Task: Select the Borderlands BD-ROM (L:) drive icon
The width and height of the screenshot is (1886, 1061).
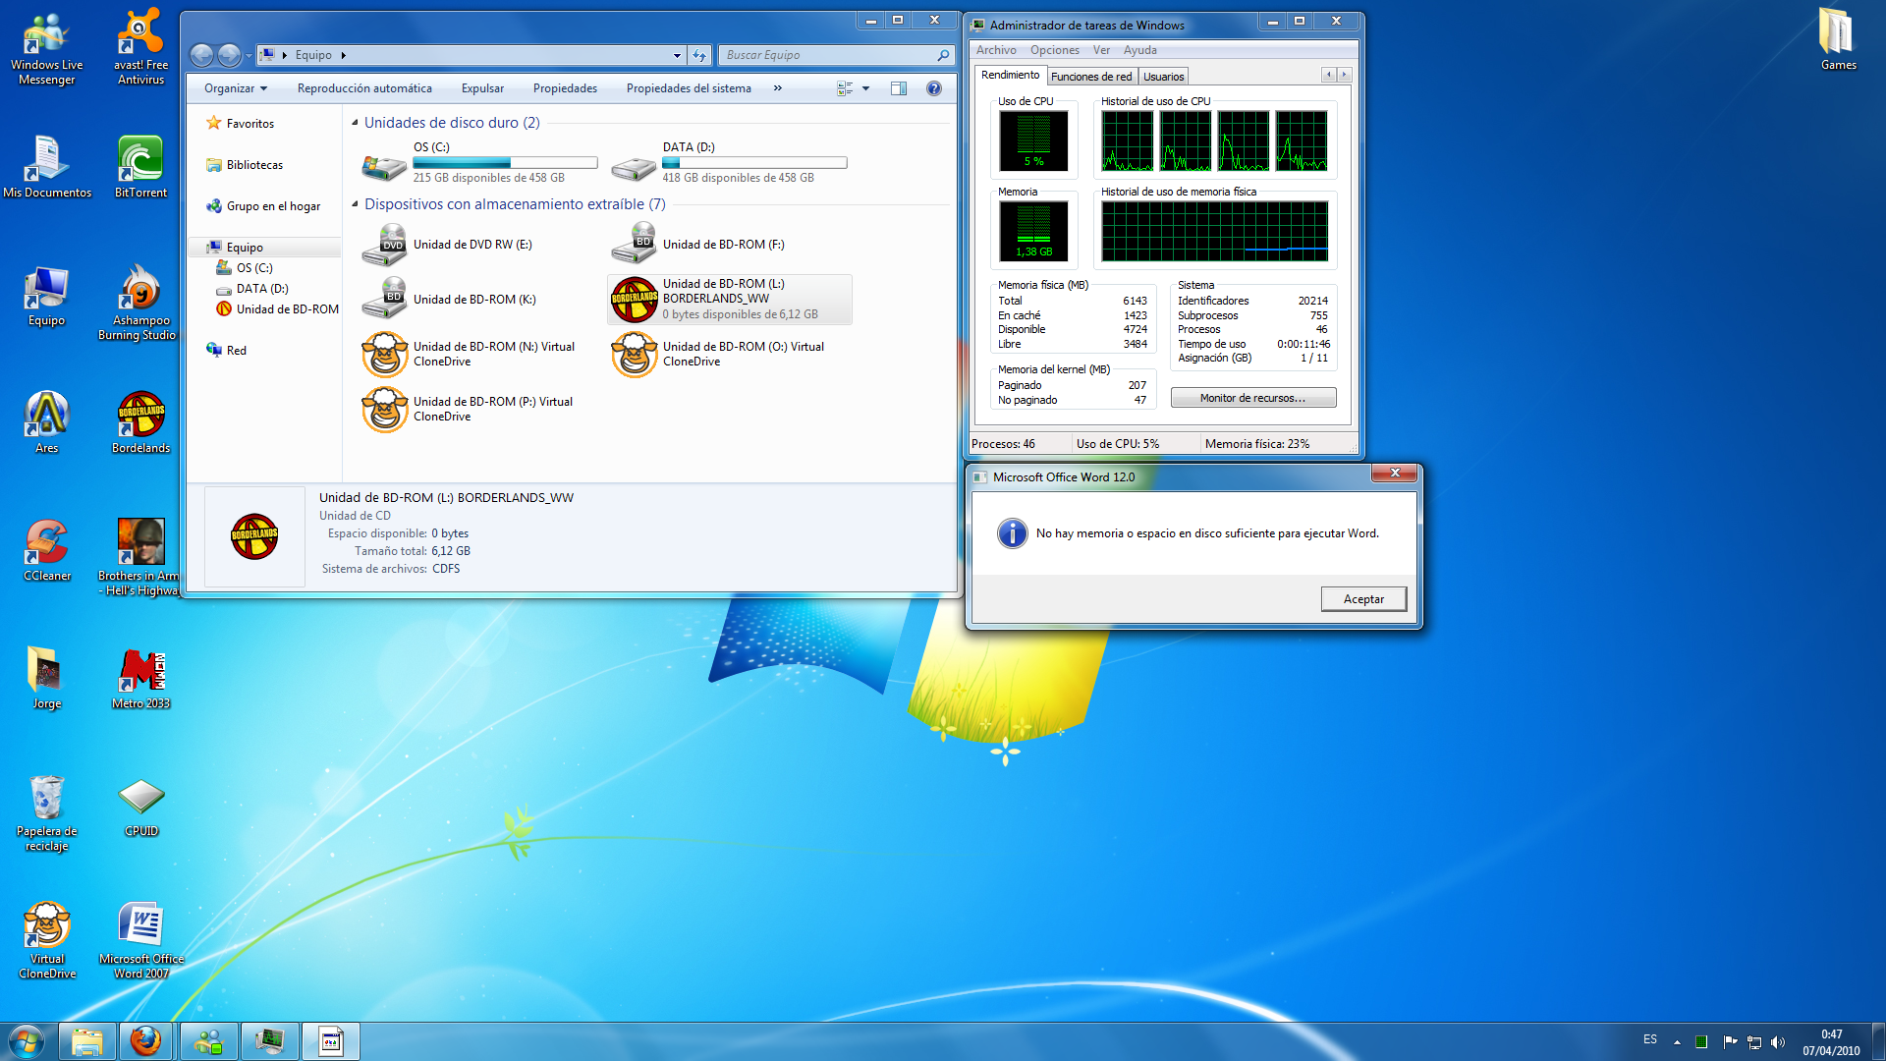Action: [635, 300]
